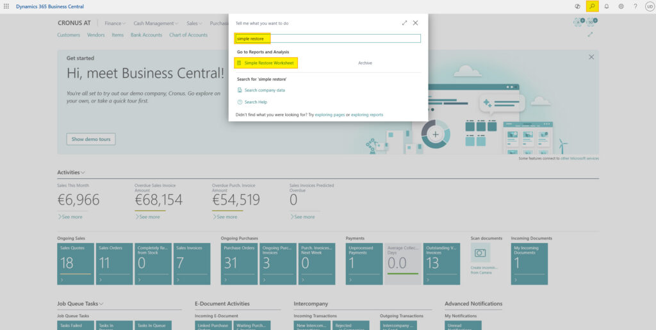Expand the Activities section chevron
This screenshot has width=656, height=330.
[x=83, y=172]
